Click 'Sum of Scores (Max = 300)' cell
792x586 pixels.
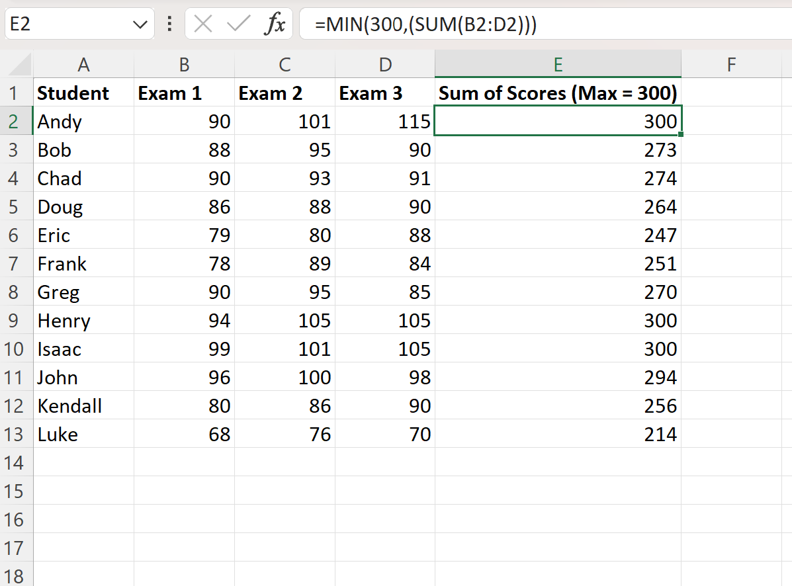pos(558,93)
